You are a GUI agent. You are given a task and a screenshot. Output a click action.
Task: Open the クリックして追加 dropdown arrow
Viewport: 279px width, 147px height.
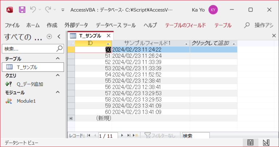pos(234,44)
